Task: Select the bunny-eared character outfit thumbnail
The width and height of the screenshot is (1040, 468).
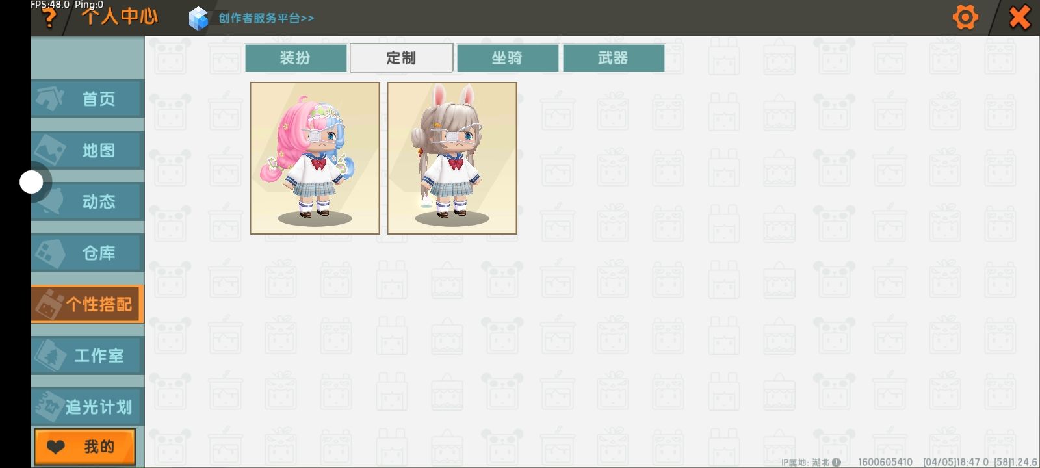Action: [x=452, y=158]
